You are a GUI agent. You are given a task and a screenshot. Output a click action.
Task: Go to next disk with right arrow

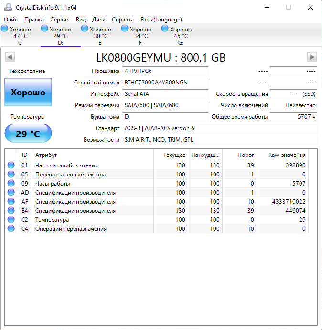(x=312, y=57)
